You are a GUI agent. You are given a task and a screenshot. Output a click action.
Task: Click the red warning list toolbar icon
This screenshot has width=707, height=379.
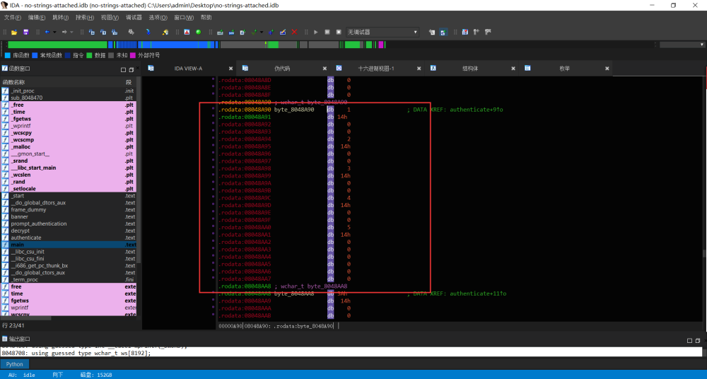click(x=187, y=32)
